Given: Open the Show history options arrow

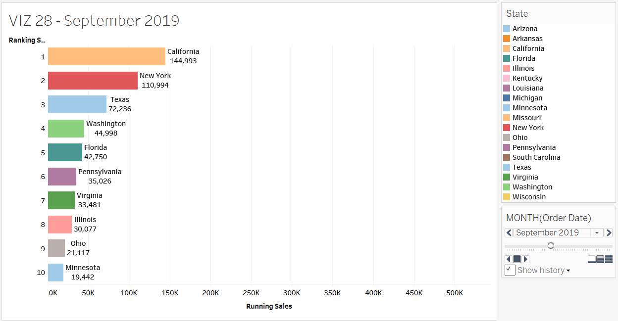Looking at the screenshot, I should [x=568, y=271].
